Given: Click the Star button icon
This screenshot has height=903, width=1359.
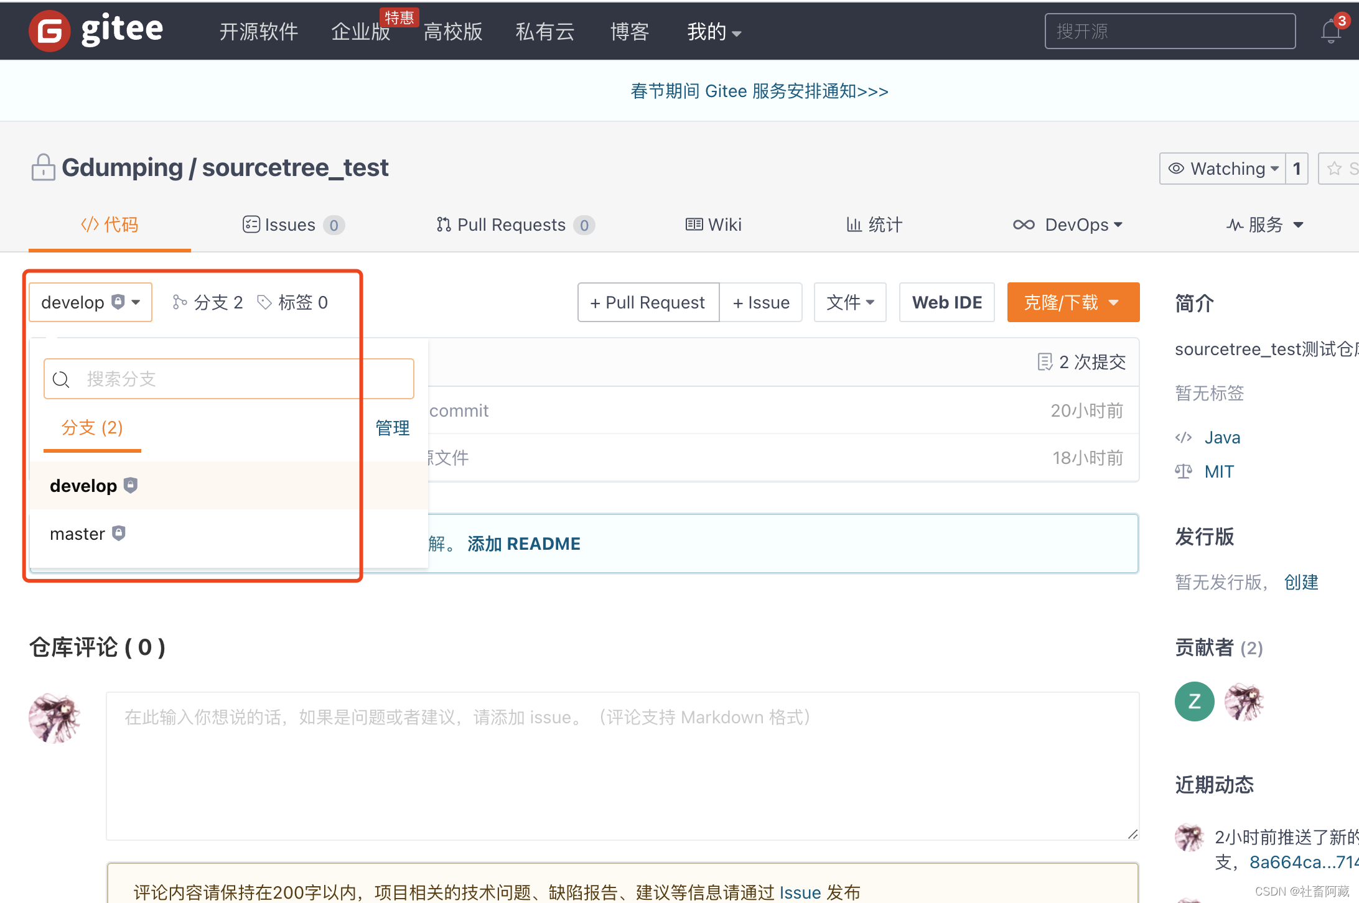Looking at the screenshot, I should pos(1334,169).
